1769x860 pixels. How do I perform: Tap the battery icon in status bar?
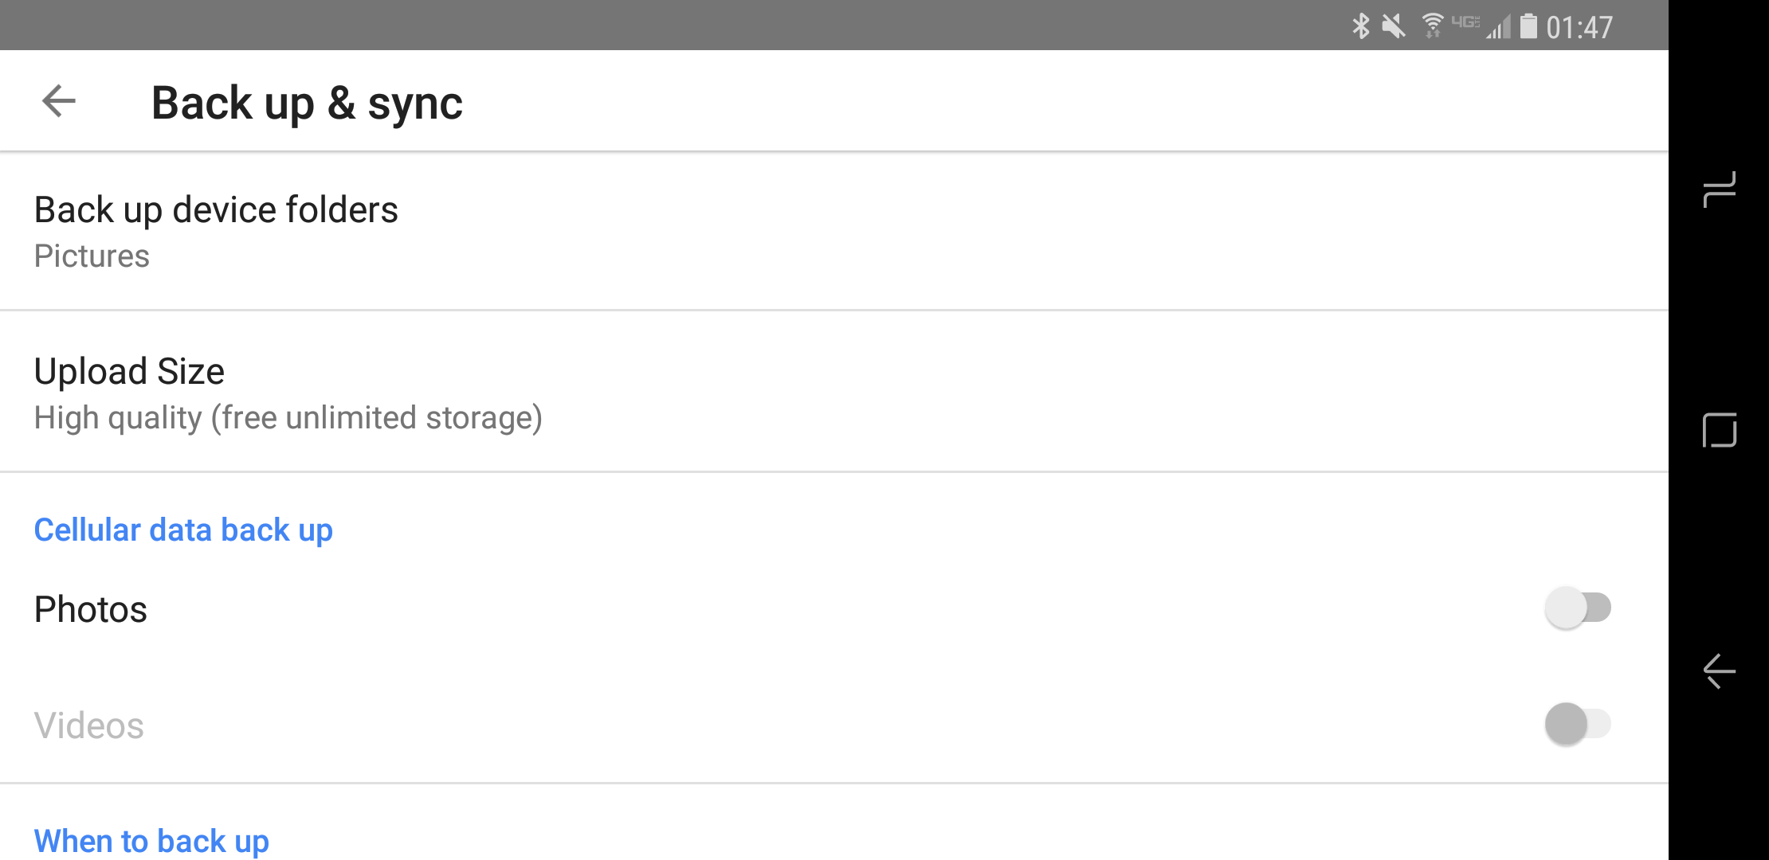point(1528,26)
